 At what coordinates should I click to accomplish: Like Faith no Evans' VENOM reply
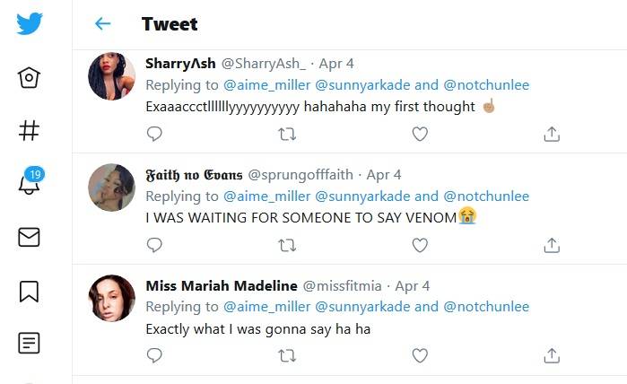click(420, 244)
